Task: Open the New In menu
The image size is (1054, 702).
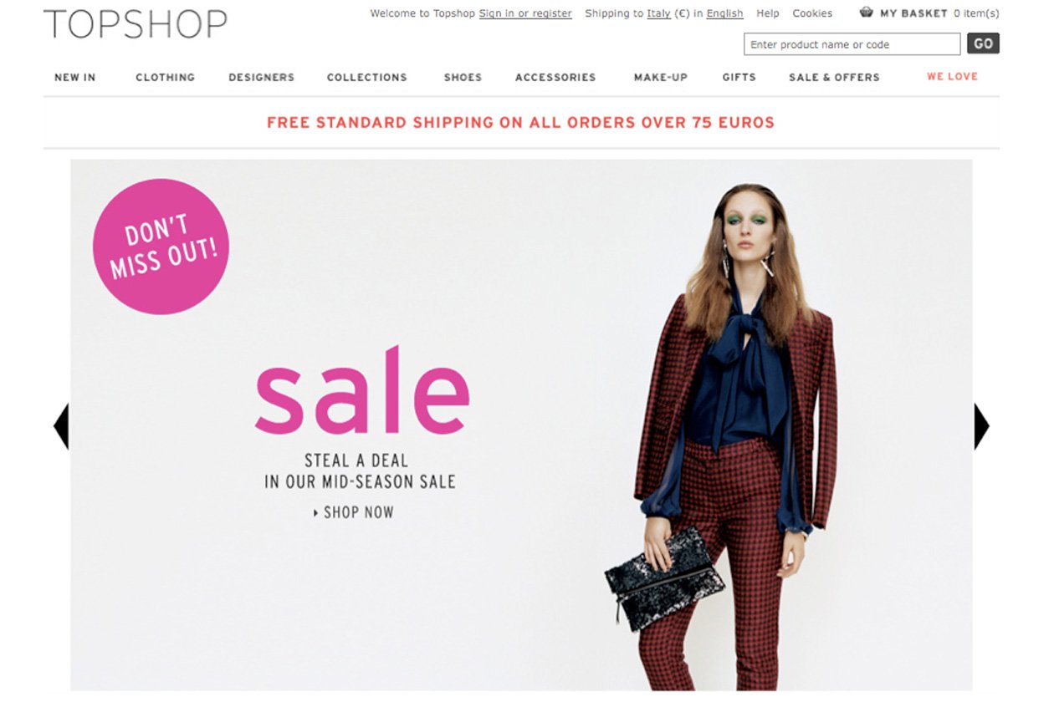Action: pos(75,77)
